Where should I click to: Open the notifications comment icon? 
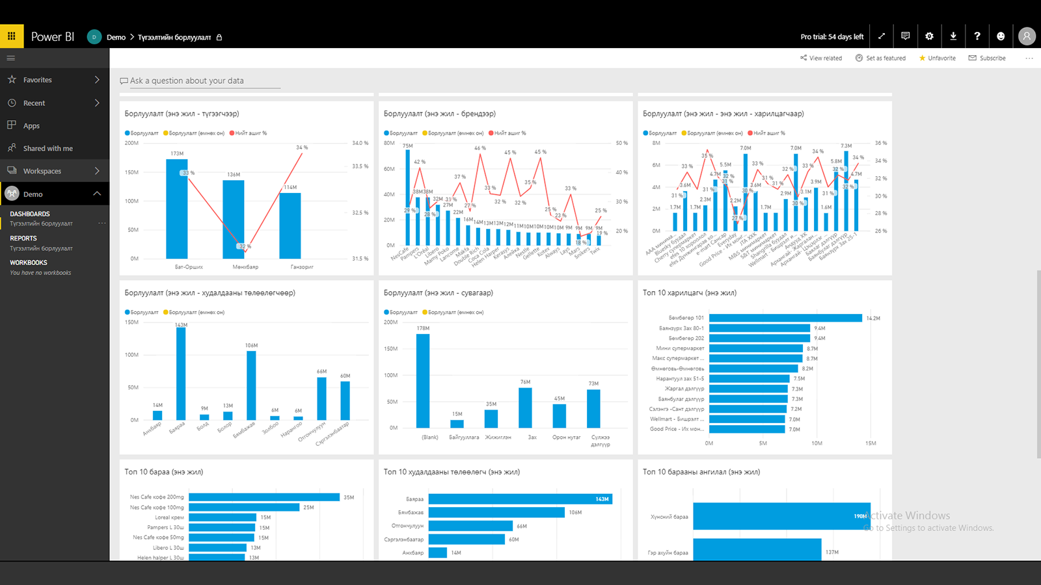905,36
